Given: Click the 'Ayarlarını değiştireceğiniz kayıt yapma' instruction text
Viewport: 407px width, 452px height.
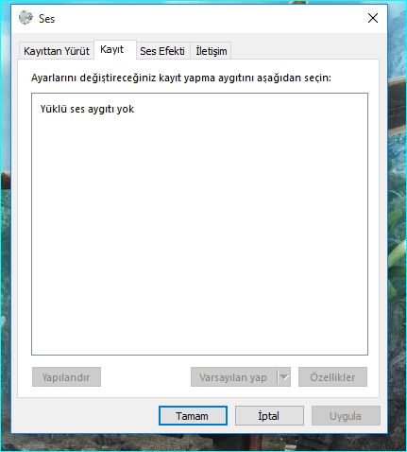Looking at the screenshot, I should pyautogui.click(x=181, y=78).
